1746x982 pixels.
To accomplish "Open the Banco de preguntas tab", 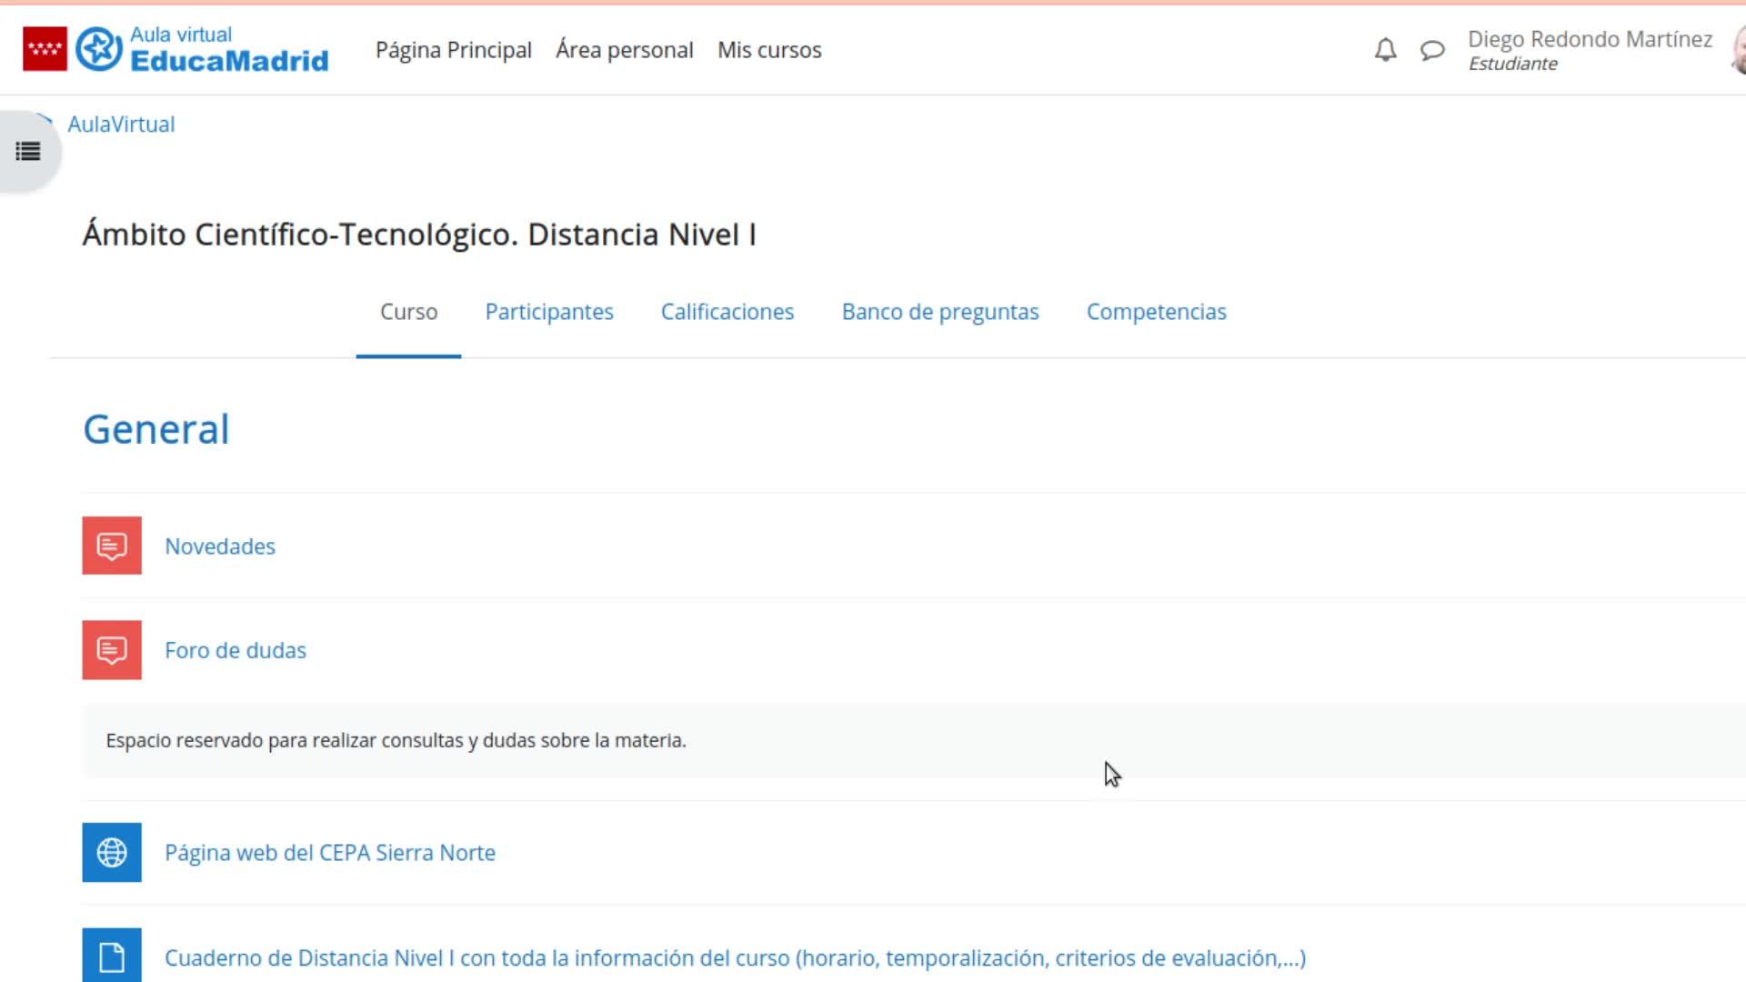I will pyautogui.click(x=940, y=312).
